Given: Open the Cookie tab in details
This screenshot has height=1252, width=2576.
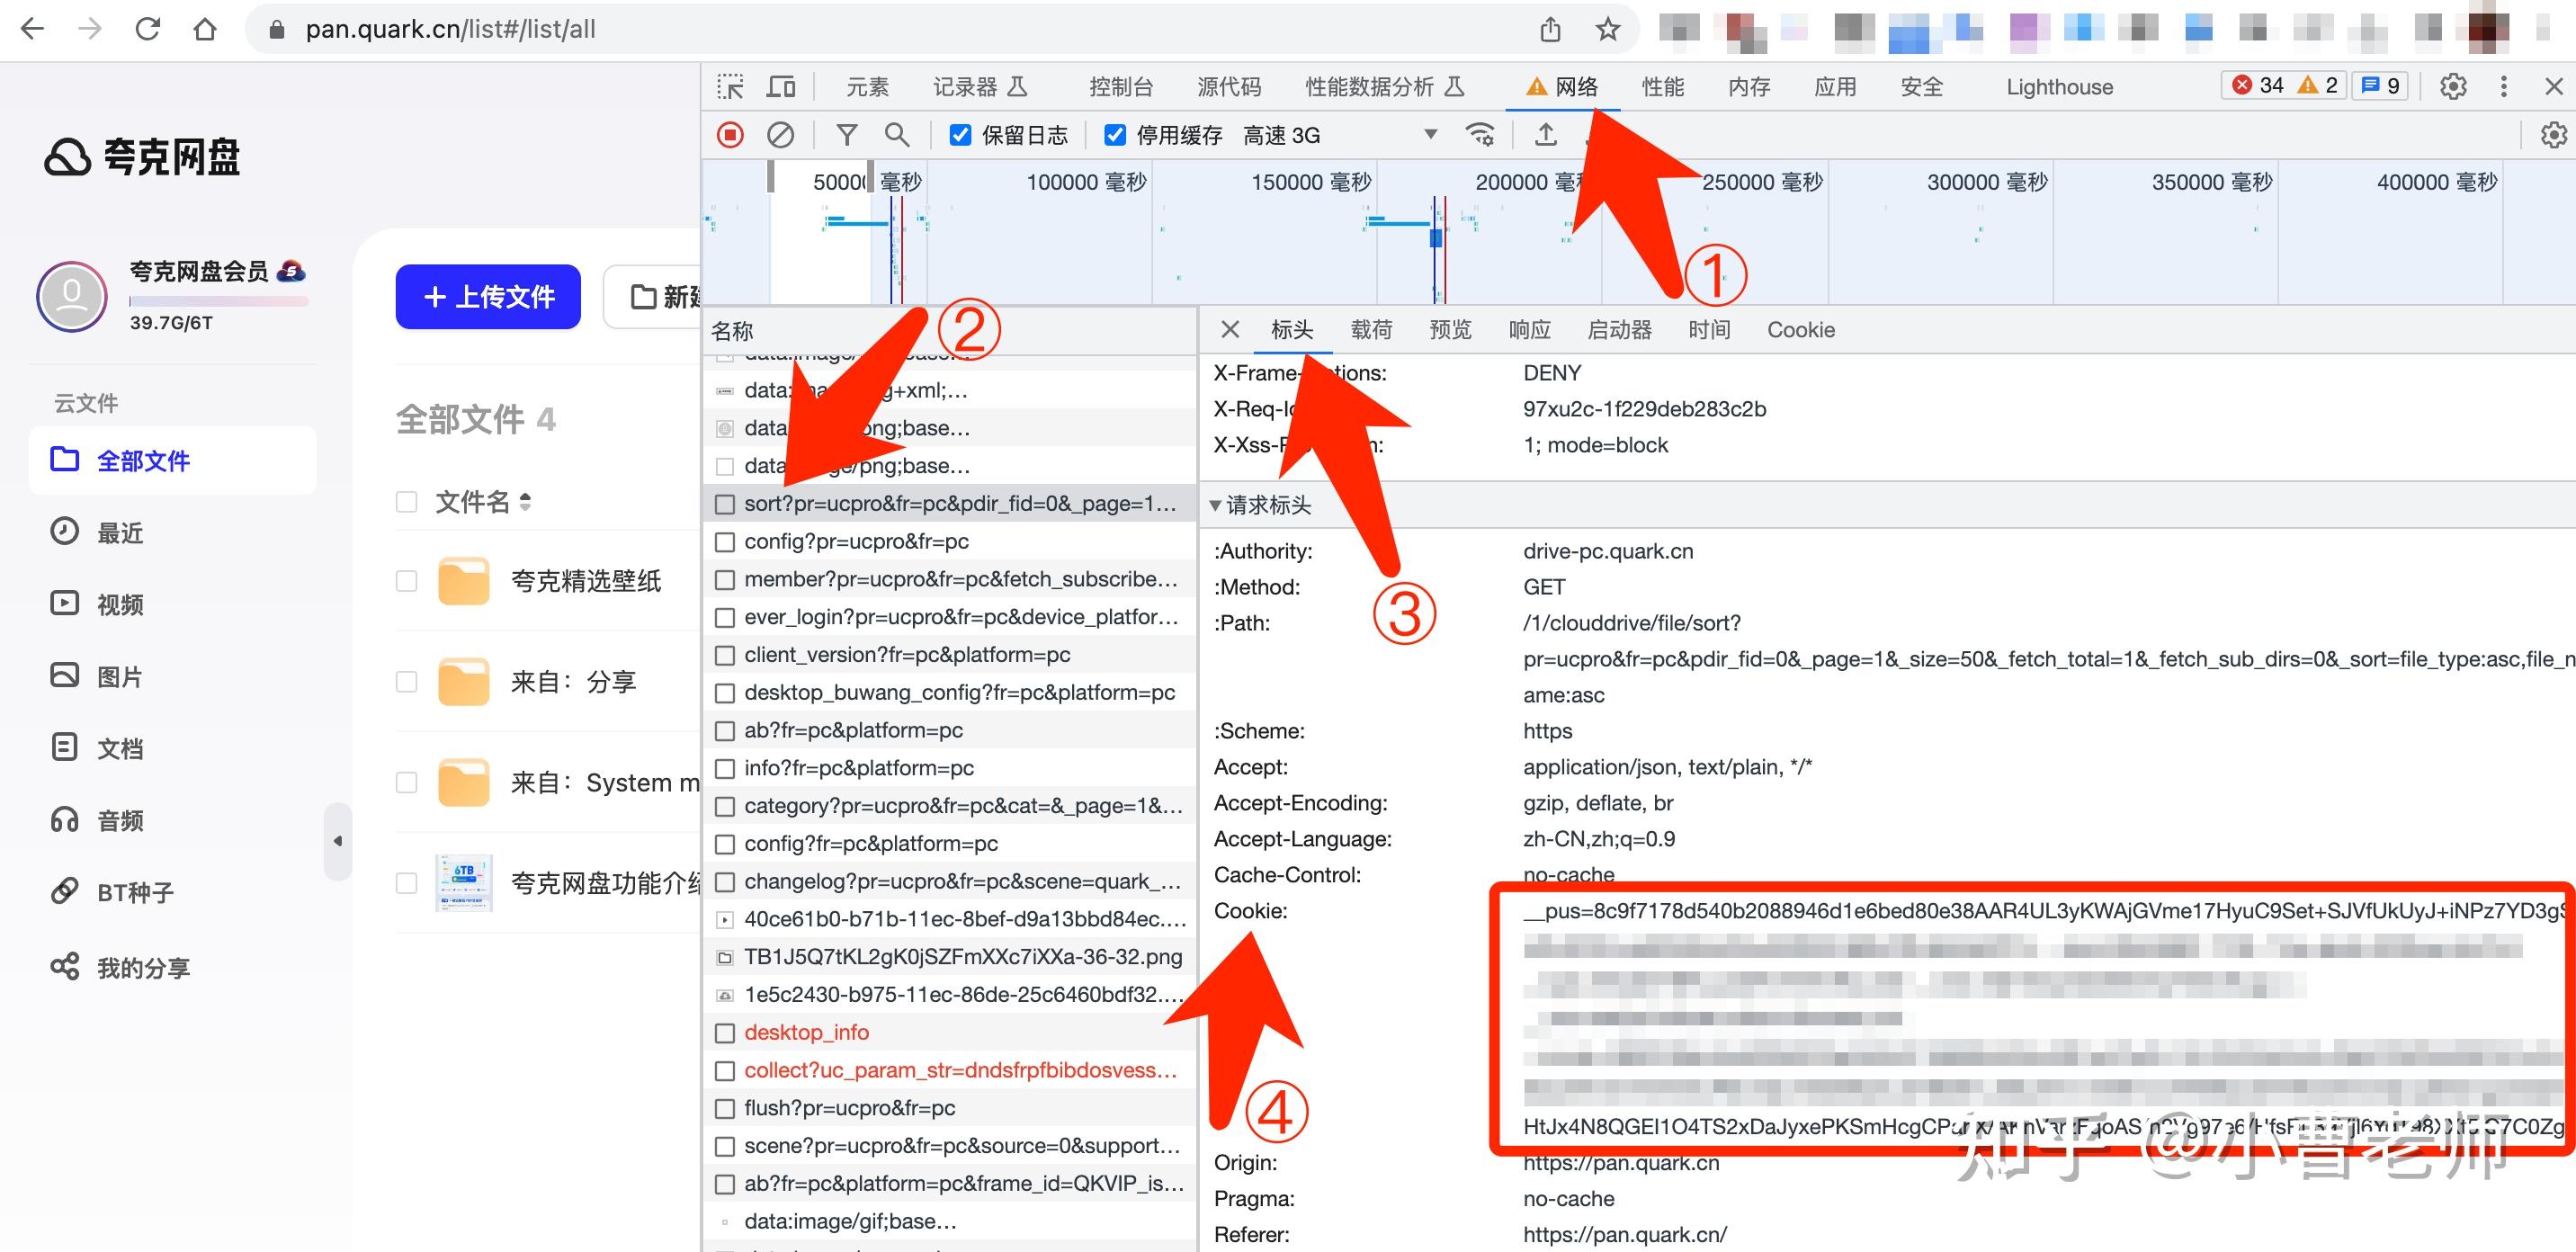Looking at the screenshot, I should tap(1801, 329).
